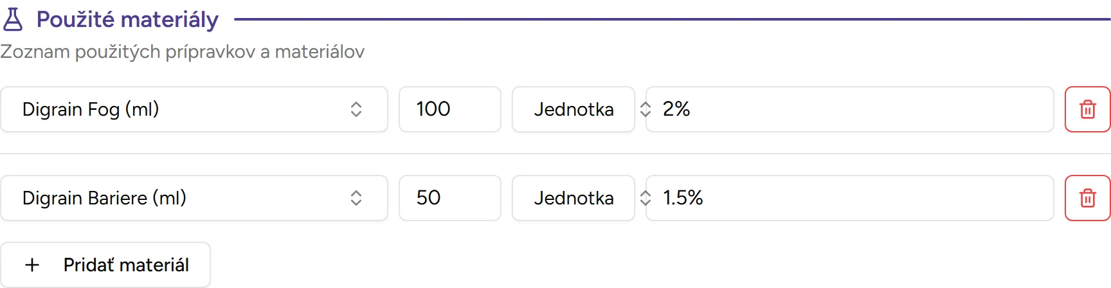
Task: Click the Použité materiály section heading
Action: (x=127, y=19)
